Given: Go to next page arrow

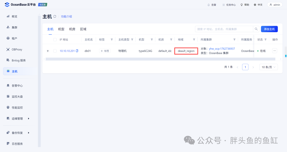Looking at the screenshot, I should (253, 67).
